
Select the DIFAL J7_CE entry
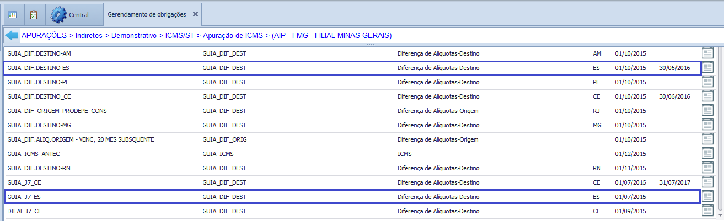point(25,211)
